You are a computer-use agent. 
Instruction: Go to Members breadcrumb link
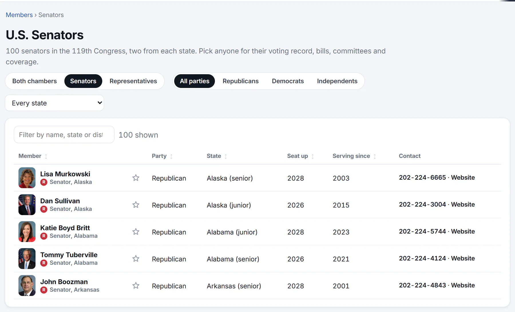(19, 15)
